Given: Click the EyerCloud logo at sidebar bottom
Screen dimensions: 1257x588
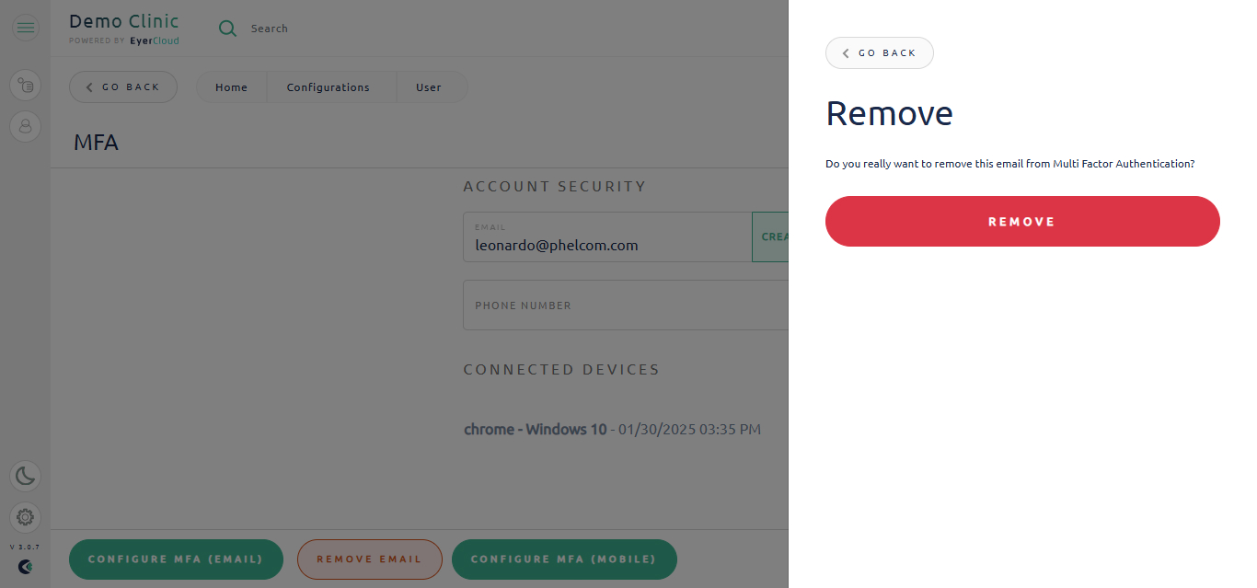Looking at the screenshot, I should (x=25, y=567).
